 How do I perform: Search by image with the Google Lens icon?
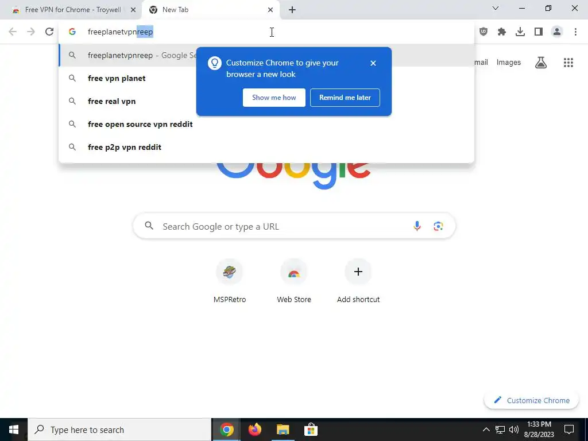point(438,226)
